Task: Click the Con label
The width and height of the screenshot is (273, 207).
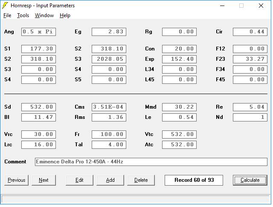Action: [x=150, y=49]
